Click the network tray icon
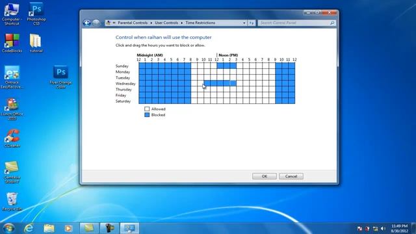Image resolution: width=416 pixels, height=234 pixels. [375, 228]
